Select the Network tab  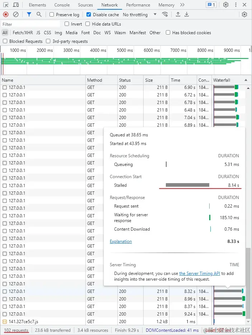coord(109,5)
